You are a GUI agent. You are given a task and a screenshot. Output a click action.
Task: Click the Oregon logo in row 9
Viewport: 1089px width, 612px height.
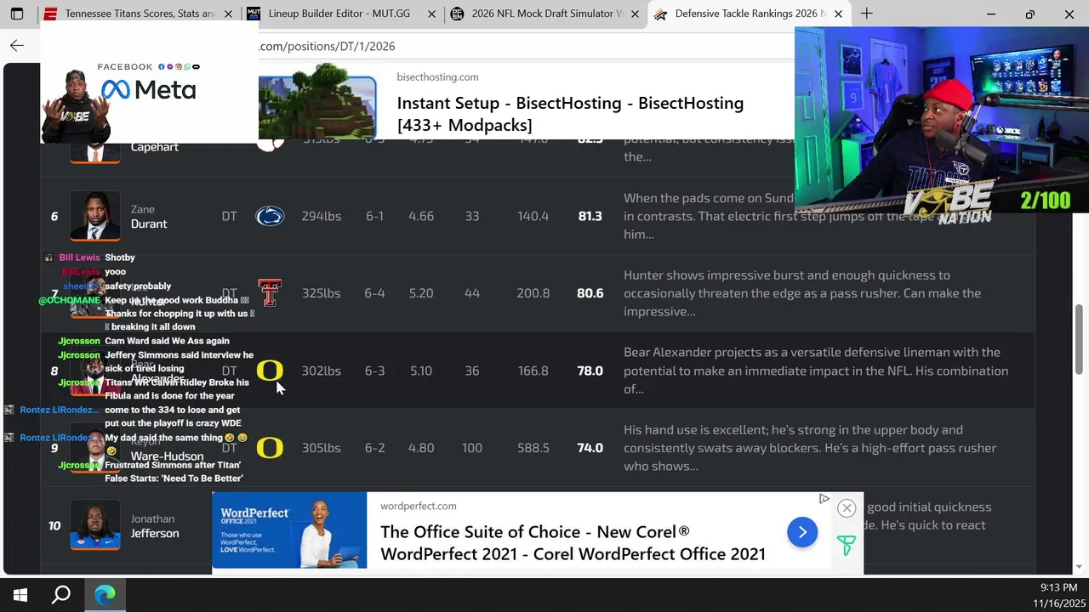coord(270,448)
